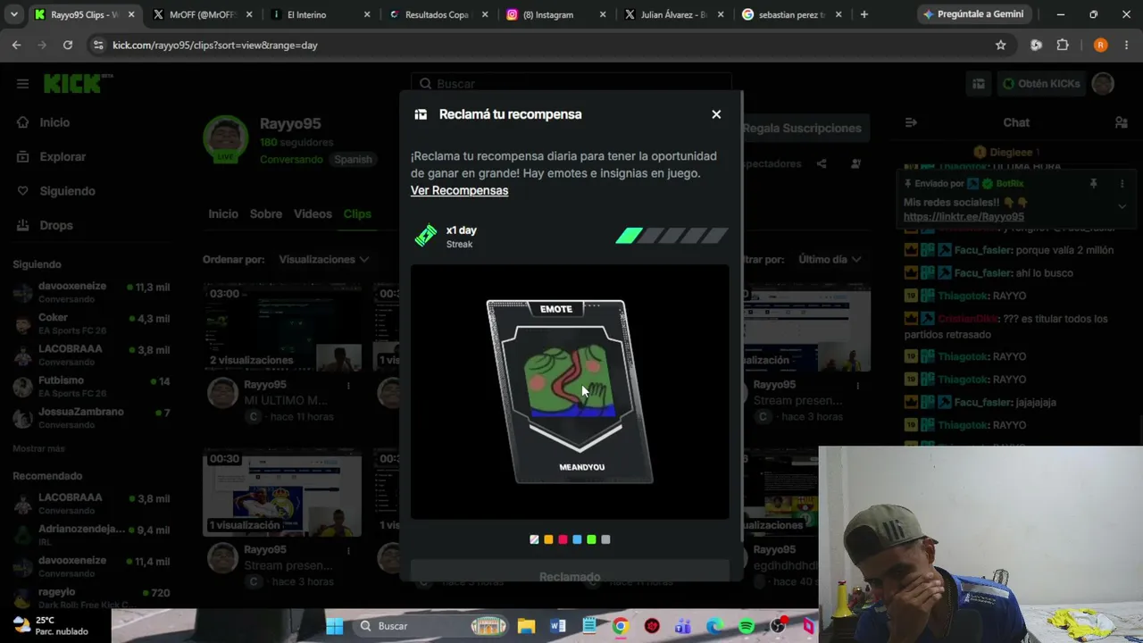
Task: Open Adrianozendeja recommended channel
Action: [x=91, y=534]
